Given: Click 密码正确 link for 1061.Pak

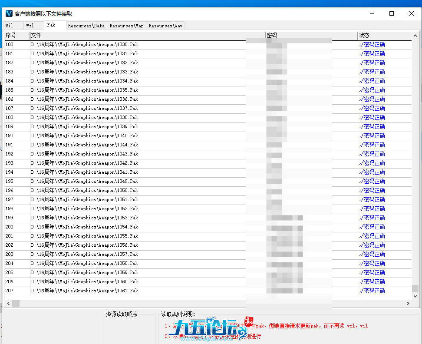Looking at the screenshot, I should click(x=372, y=290).
